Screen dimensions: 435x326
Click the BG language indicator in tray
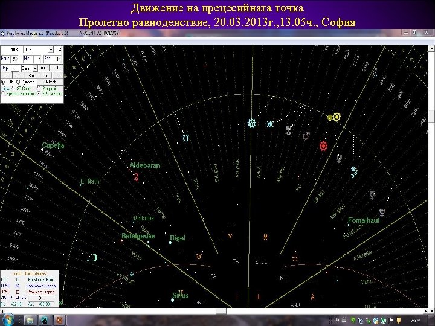pyautogui.click(x=337, y=320)
